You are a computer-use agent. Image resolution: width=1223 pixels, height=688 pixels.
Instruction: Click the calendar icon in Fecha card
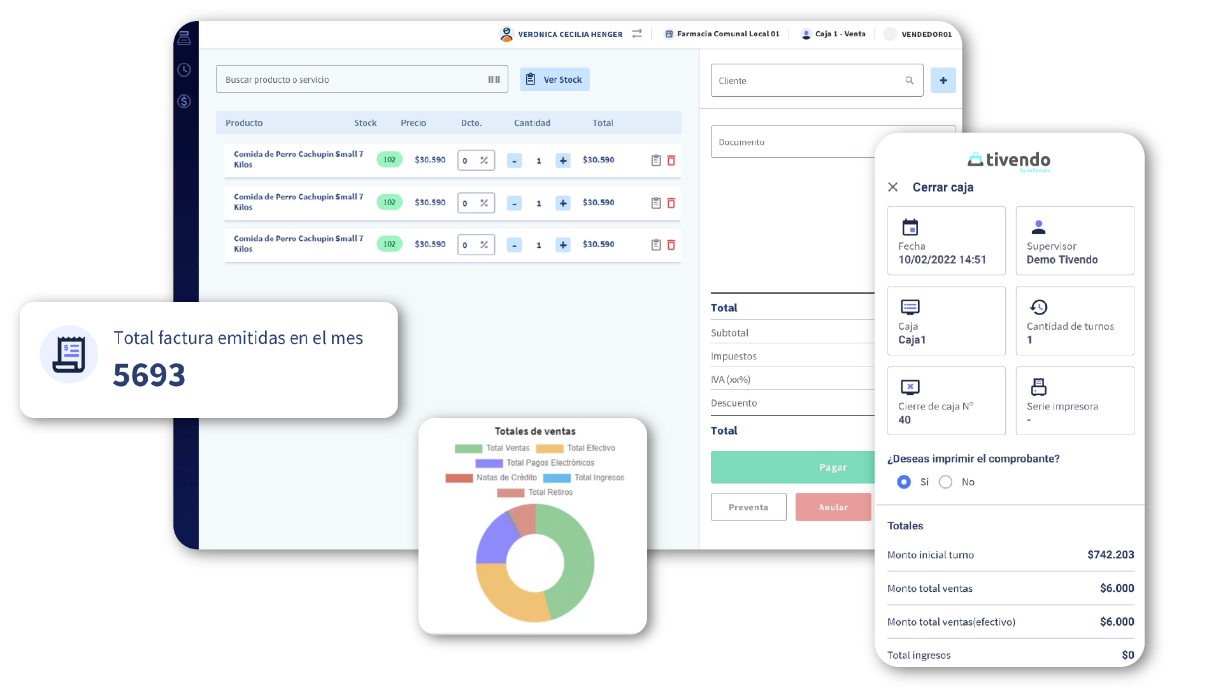[x=910, y=227]
